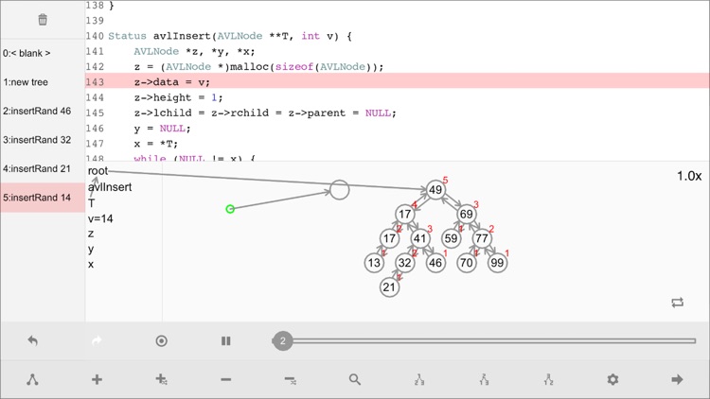Click the 'x' variable label

[91, 265]
